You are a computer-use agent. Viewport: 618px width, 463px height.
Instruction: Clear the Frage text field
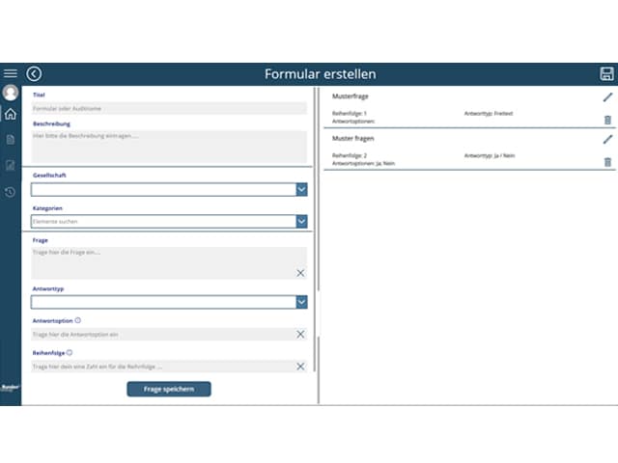[x=300, y=273]
